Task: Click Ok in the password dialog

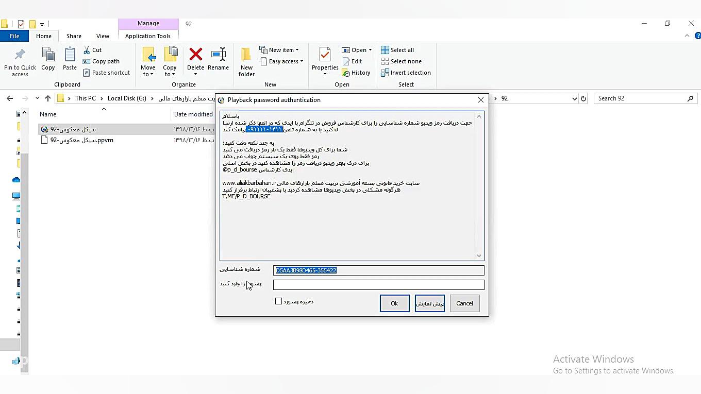Action: (x=394, y=303)
